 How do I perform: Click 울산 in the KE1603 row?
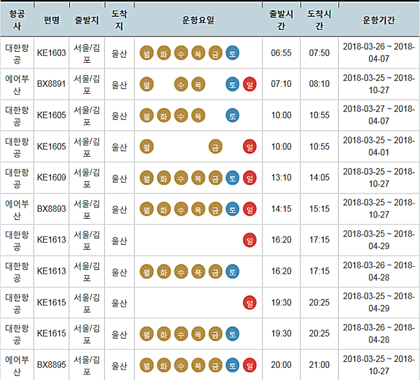[x=119, y=53]
